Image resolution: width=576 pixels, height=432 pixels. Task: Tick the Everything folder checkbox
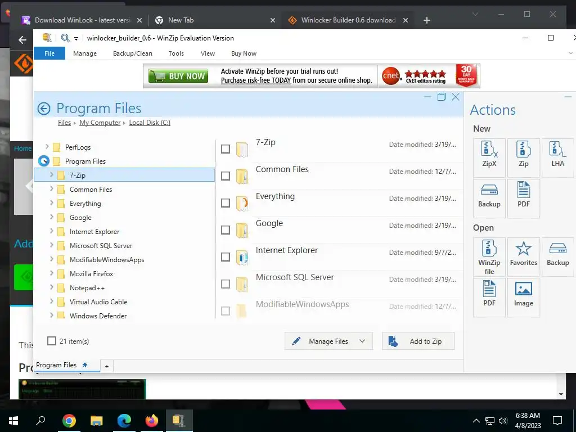click(x=226, y=202)
